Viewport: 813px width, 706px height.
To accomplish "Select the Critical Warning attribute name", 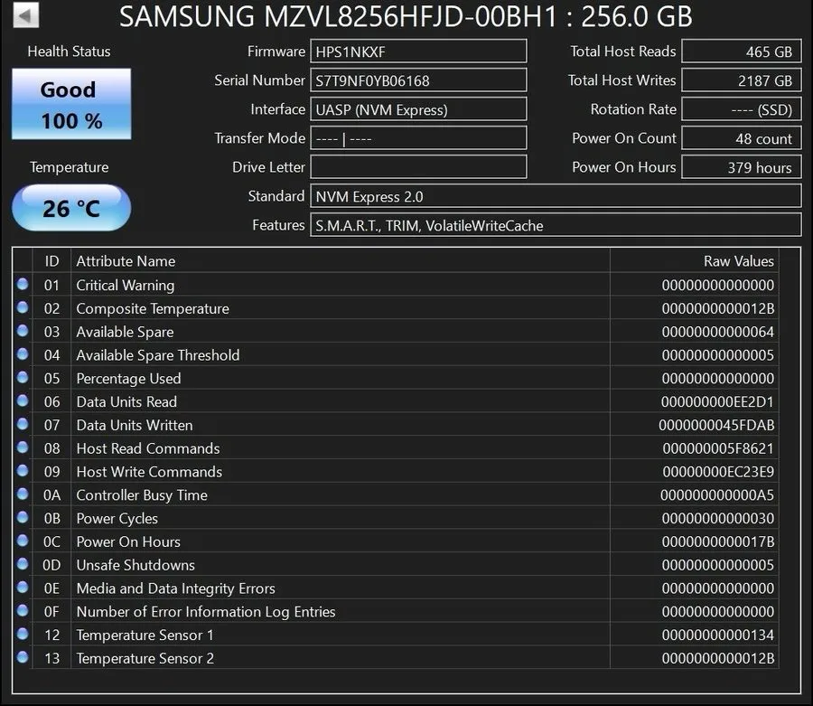I will click(126, 286).
